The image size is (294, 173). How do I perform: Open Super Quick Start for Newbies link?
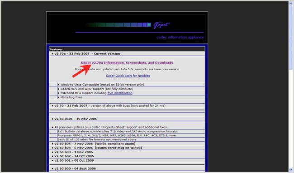click(x=128, y=76)
